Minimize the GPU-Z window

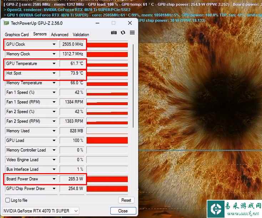click(x=97, y=23)
